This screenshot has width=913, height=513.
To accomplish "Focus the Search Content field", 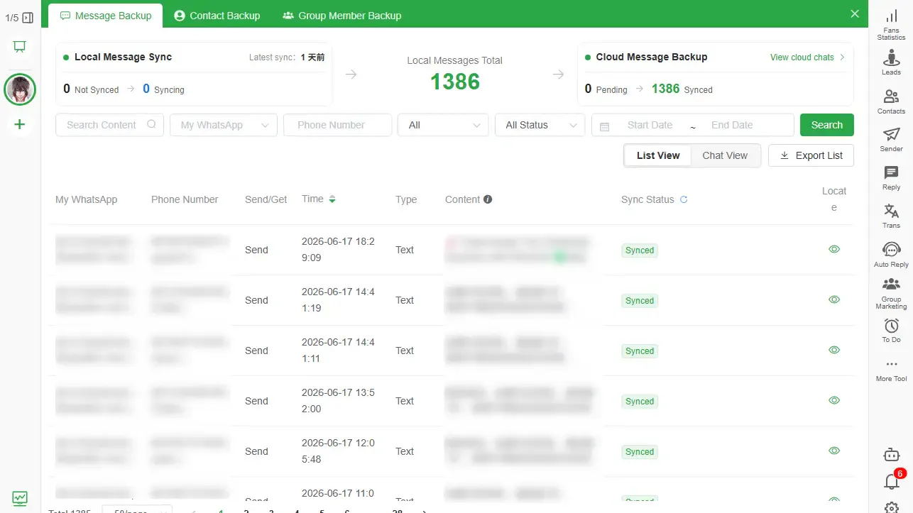I will pos(109,125).
